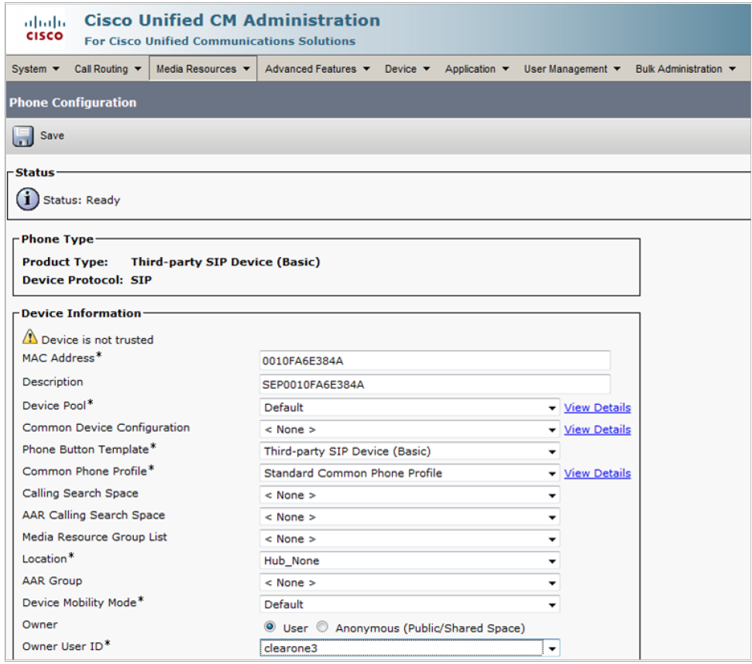
Task: Click the Status information icon
Action: point(28,200)
